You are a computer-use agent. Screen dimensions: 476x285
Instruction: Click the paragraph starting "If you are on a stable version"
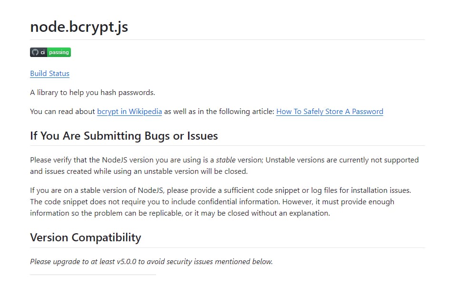(220, 190)
